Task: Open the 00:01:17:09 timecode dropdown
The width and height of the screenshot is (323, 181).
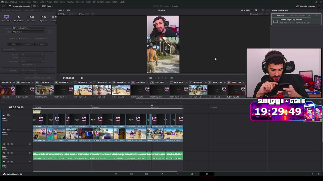Action: pyautogui.click(x=247, y=10)
